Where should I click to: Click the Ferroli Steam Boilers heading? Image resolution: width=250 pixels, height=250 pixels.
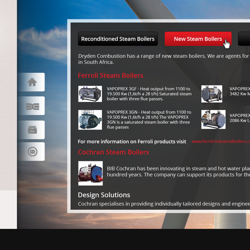[x=110, y=75]
